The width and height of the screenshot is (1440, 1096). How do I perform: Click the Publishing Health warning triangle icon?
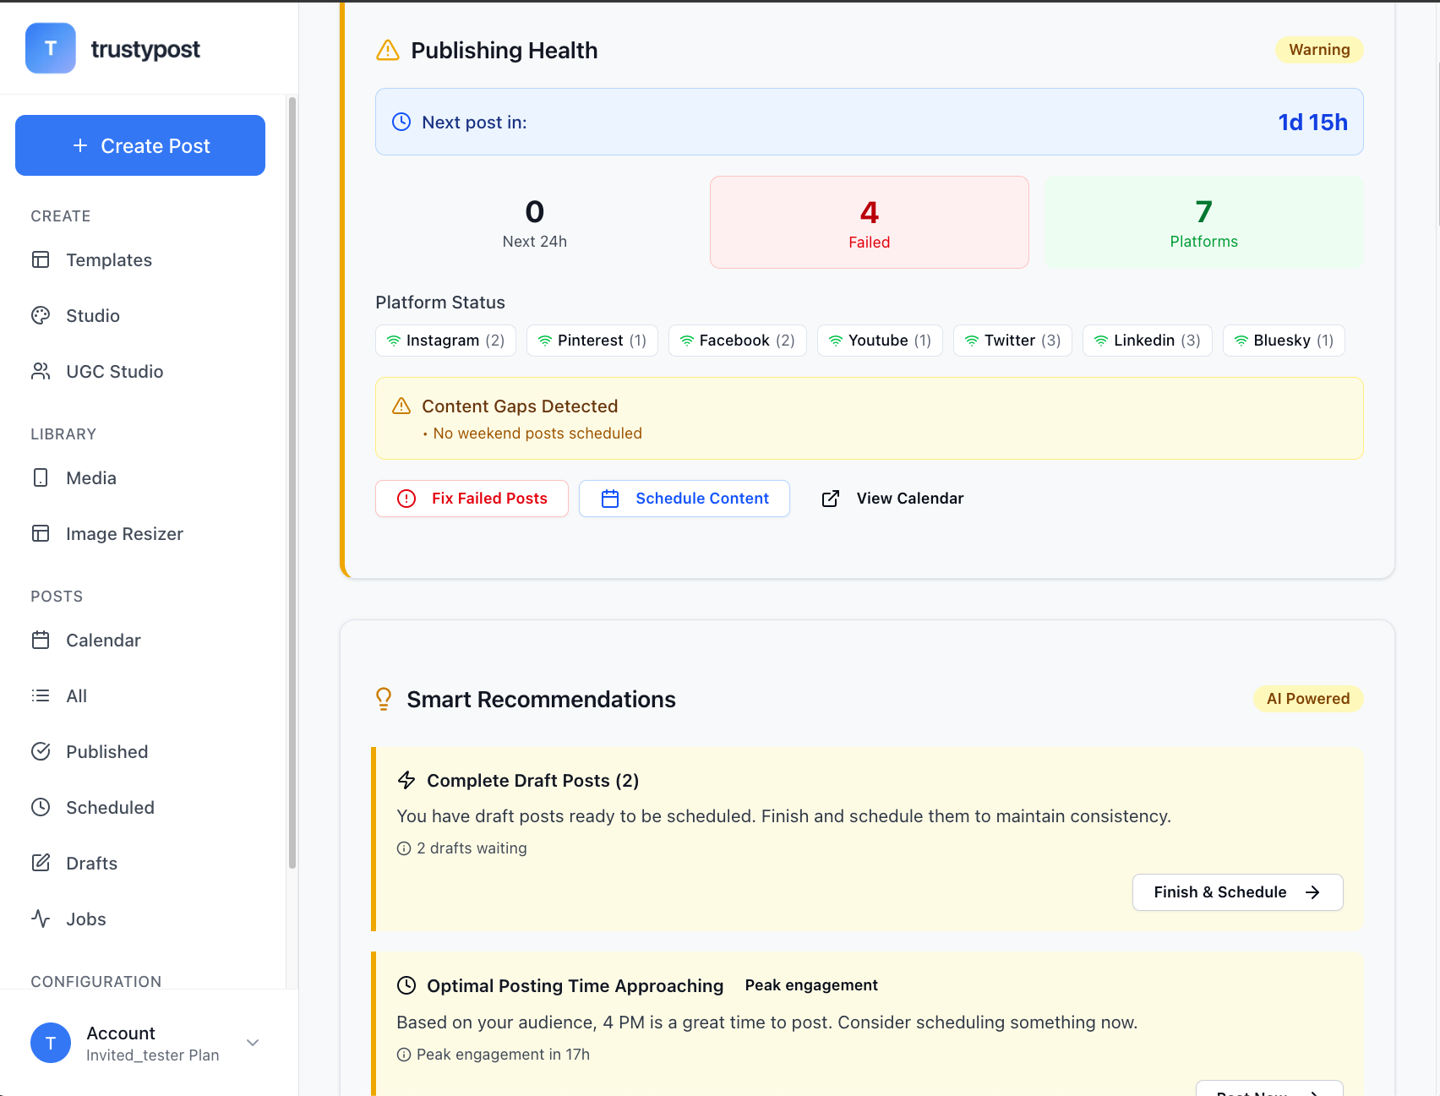pyautogui.click(x=388, y=51)
